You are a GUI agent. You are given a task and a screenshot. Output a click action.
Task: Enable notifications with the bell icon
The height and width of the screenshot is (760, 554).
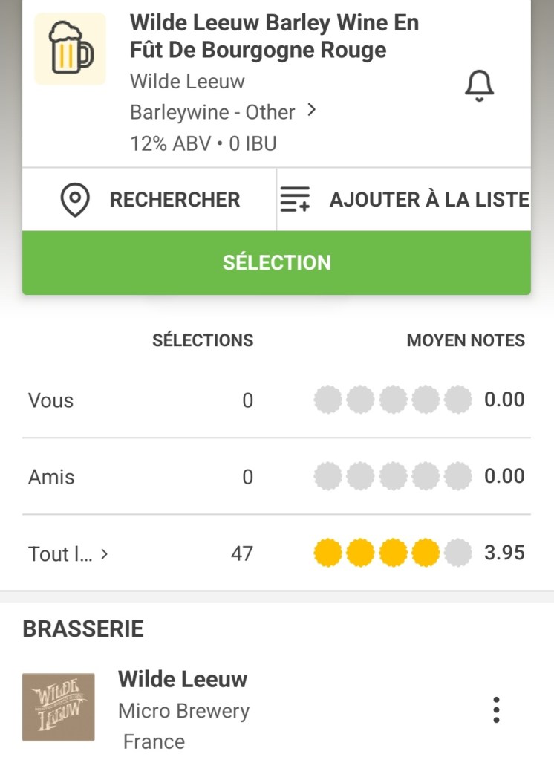(479, 87)
